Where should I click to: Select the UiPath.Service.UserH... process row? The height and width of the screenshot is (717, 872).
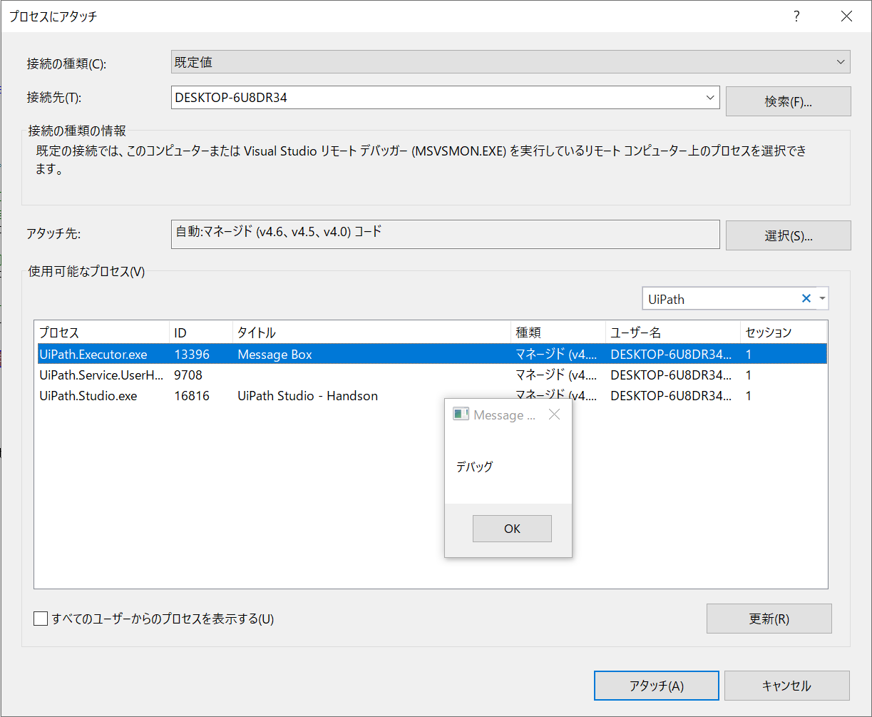coord(431,375)
